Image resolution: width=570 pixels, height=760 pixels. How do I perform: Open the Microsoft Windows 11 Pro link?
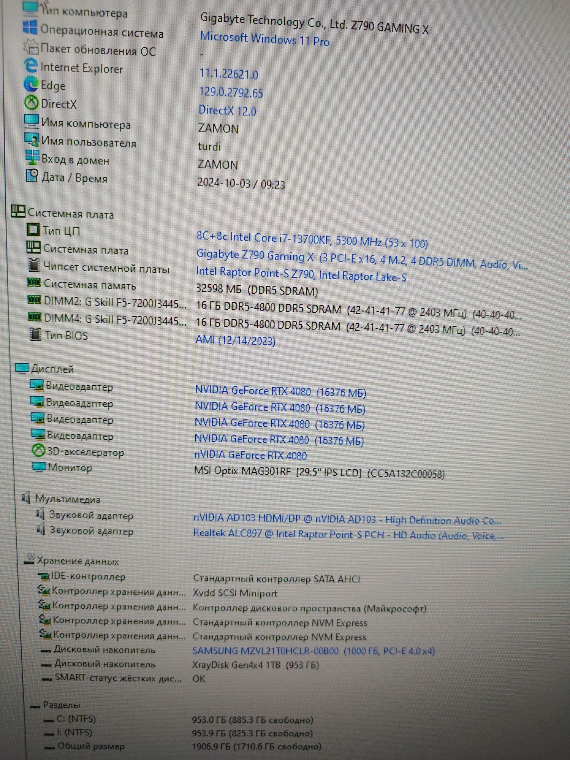(264, 39)
